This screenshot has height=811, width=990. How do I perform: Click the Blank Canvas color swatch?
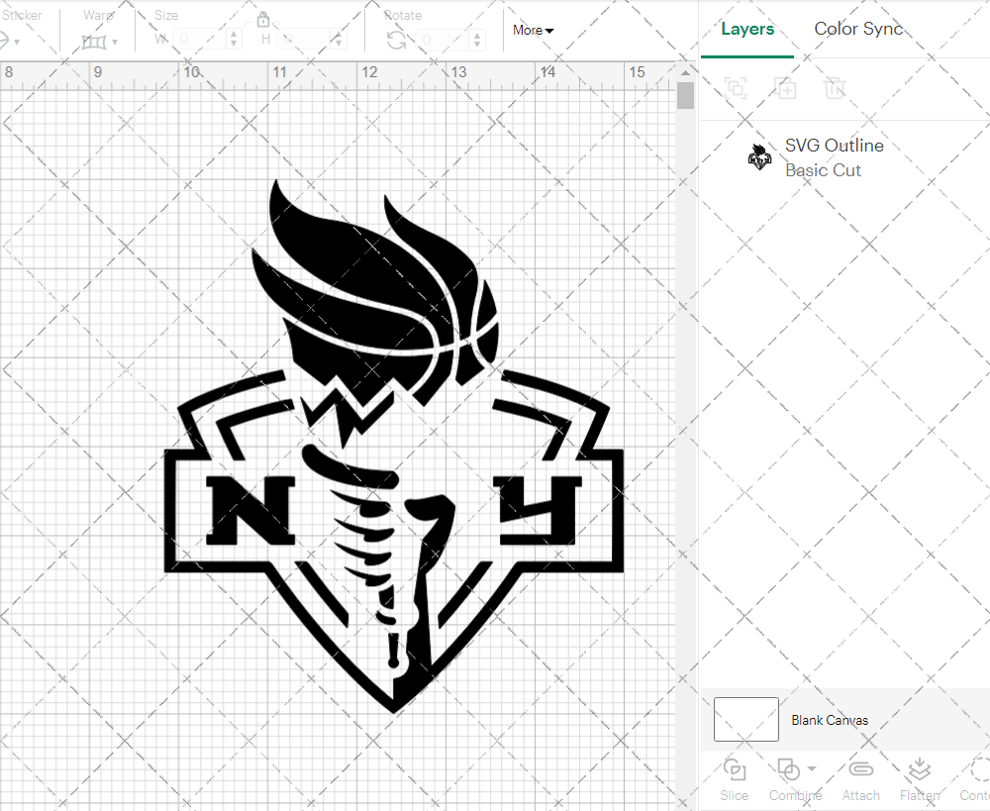[744, 720]
